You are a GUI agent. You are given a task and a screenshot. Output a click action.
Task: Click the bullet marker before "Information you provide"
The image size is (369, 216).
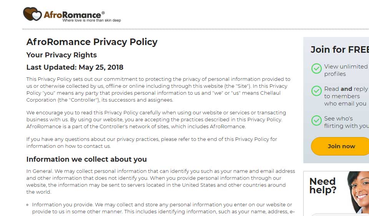pos(28,205)
